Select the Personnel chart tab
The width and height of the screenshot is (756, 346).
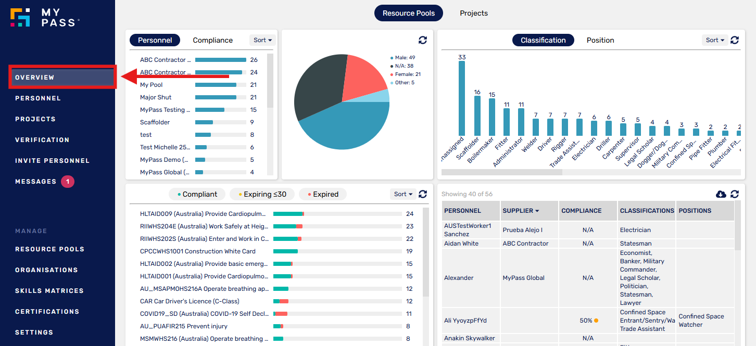[155, 40]
